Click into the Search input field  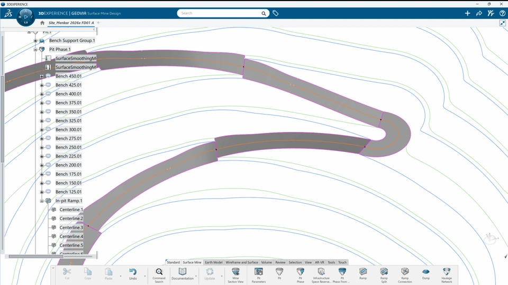click(220, 13)
